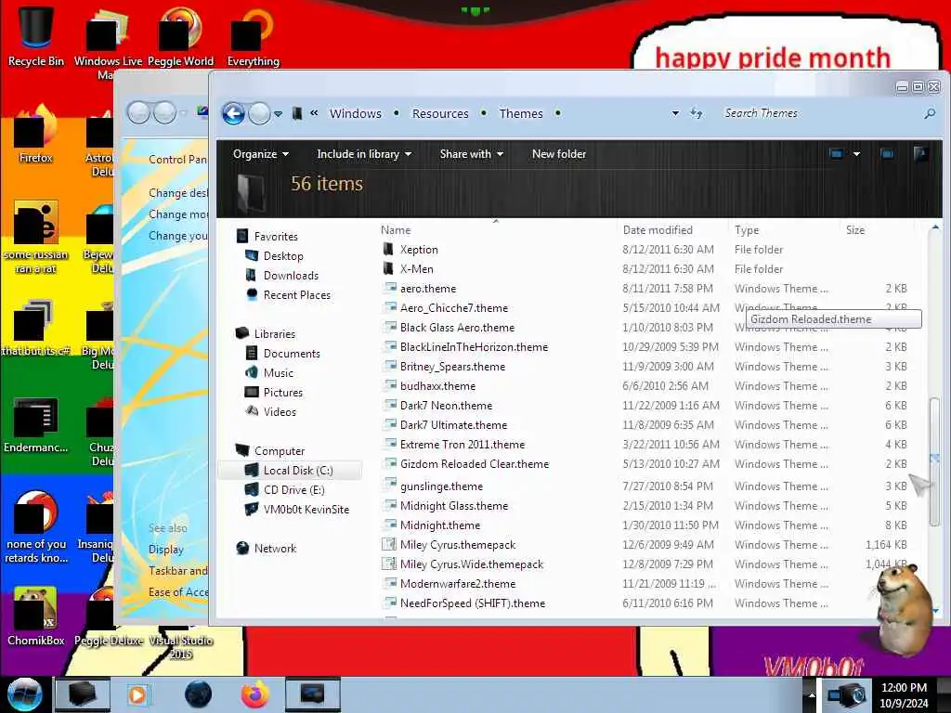Viewport: 951px width, 713px height.
Task: Select Libraries in the navigation pane
Action: tap(275, 334)
